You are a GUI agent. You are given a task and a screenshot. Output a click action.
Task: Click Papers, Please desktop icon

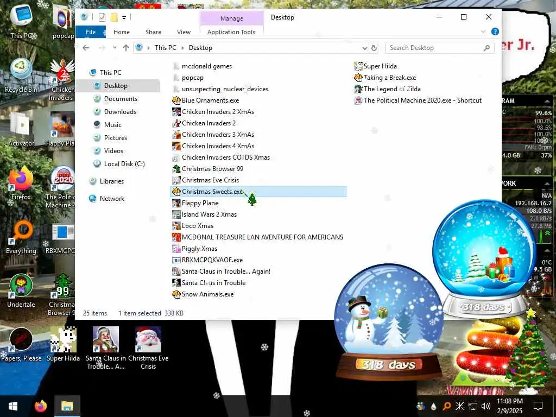pos(21,339)
